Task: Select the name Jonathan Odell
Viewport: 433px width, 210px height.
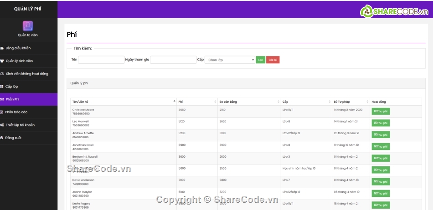Action: click(83, 145)
